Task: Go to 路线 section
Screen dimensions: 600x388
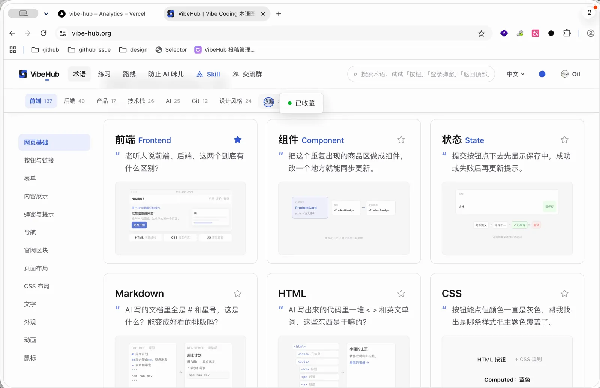Action: [129, 74]
